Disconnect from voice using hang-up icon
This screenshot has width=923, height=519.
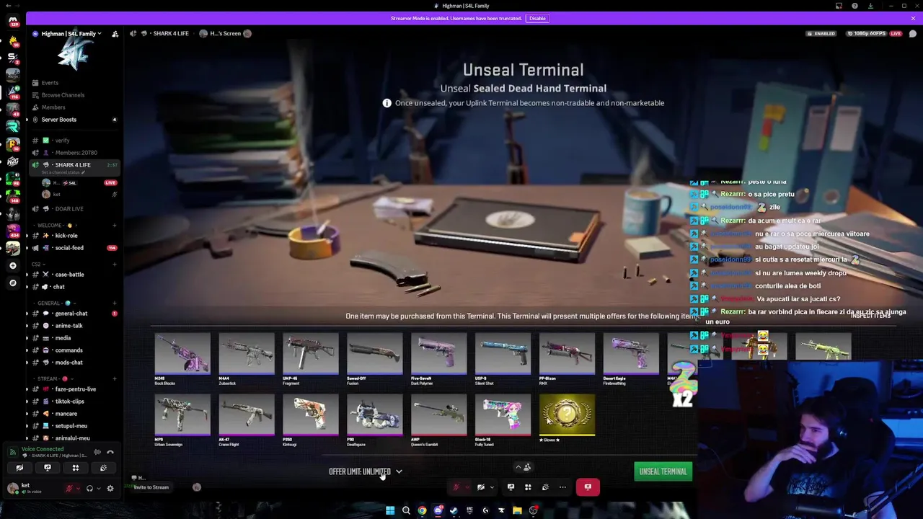click(110, 452)
